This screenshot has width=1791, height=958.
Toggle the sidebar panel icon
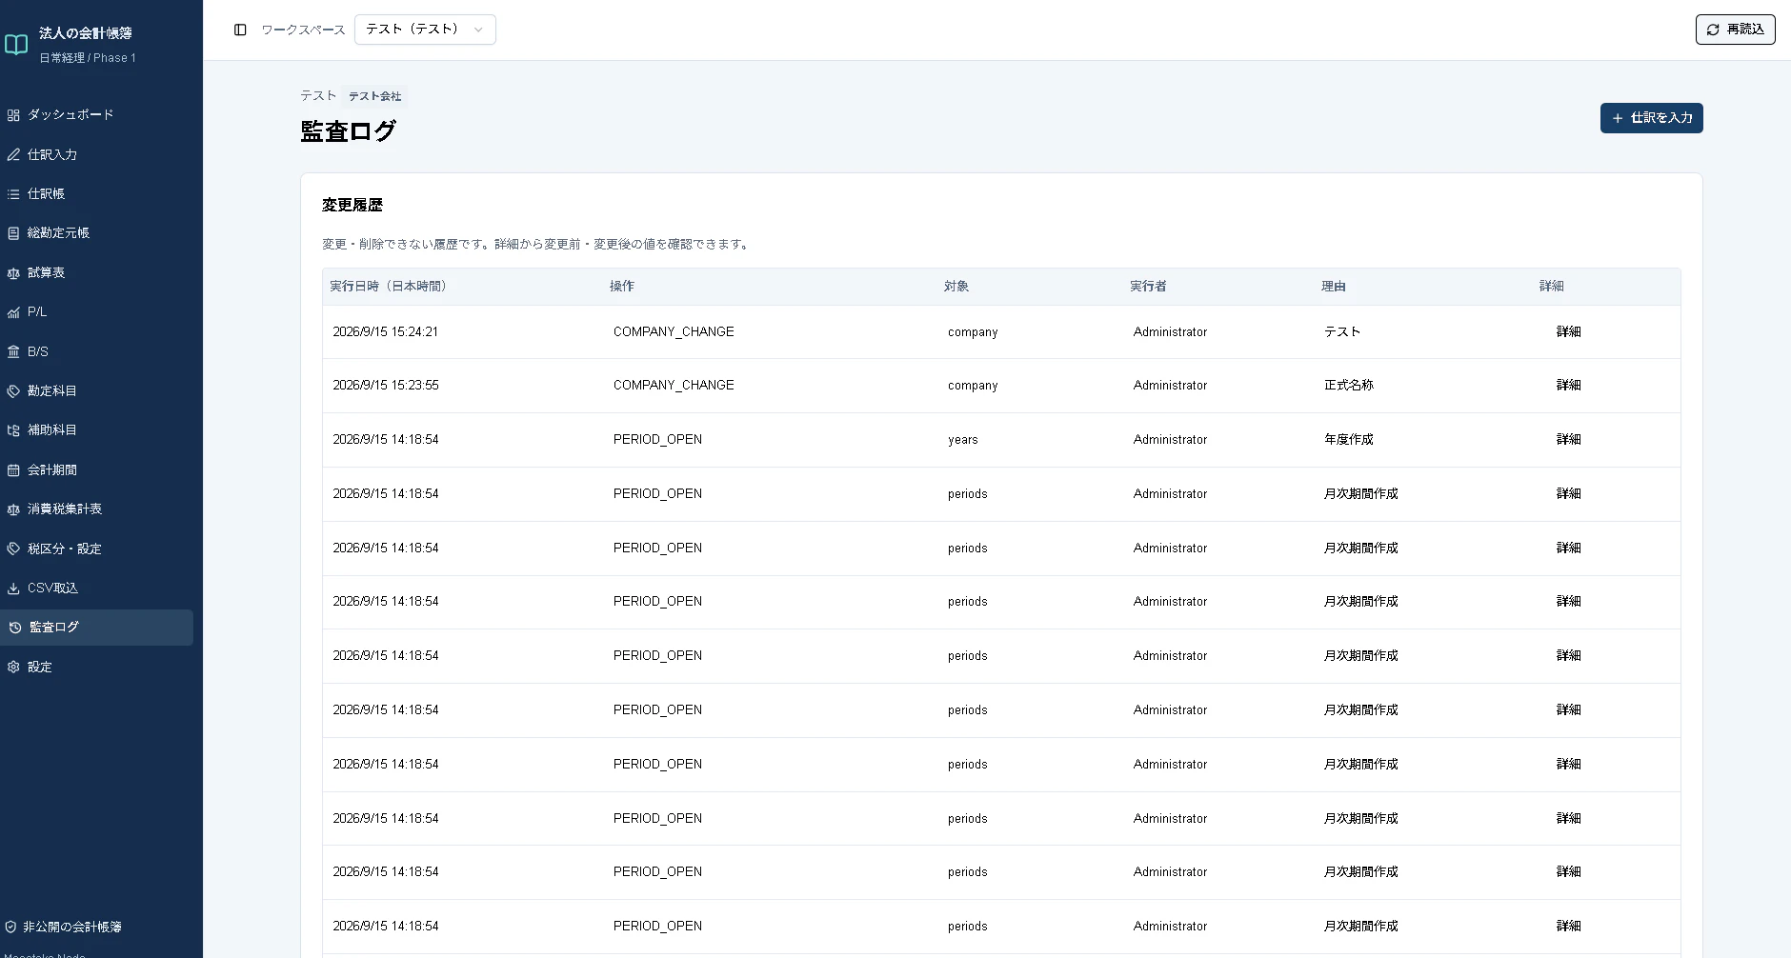240,30
